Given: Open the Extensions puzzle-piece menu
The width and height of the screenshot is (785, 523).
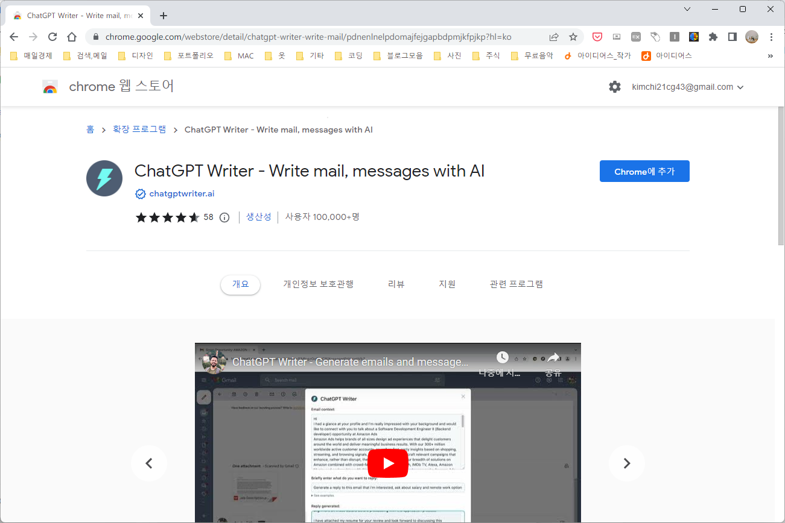Looking at the screenshot, I should [x=713, y=37].
